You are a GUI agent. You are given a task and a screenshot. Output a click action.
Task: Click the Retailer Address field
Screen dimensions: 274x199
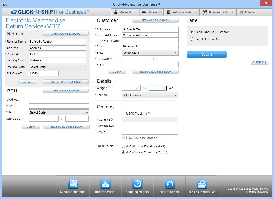point(57,48)
